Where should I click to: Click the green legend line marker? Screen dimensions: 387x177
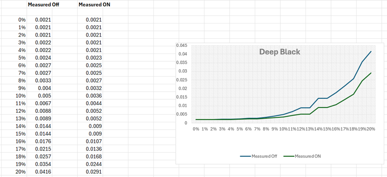pos(288,156)
